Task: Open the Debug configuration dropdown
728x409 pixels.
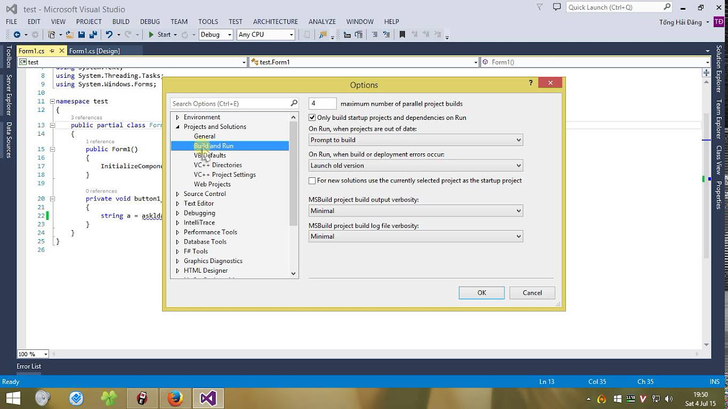Action: tap(216, 35)
